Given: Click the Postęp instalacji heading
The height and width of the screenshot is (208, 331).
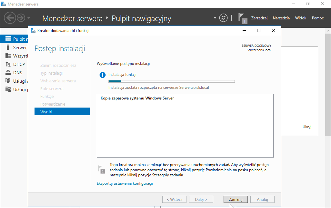Looking at the screenshot, I should (60, 49).
